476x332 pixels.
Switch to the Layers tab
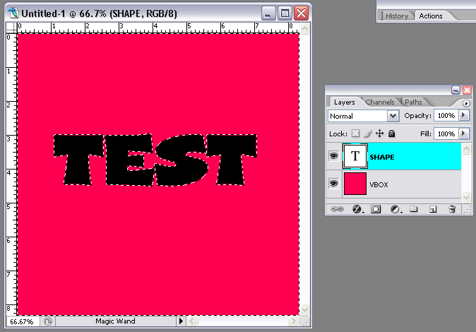coord(344,102)
